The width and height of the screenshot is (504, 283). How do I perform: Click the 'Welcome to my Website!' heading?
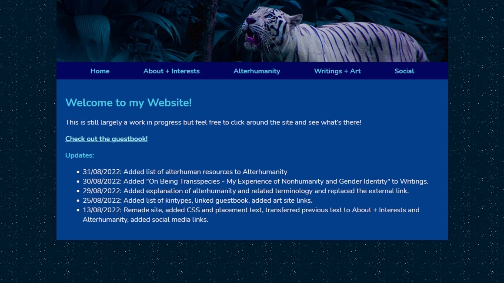click(x=128, y=103)
